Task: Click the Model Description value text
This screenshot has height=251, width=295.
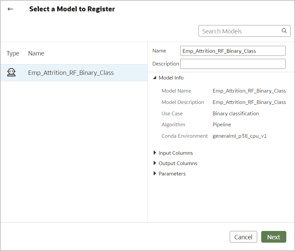Action: (x=249, y=102)
